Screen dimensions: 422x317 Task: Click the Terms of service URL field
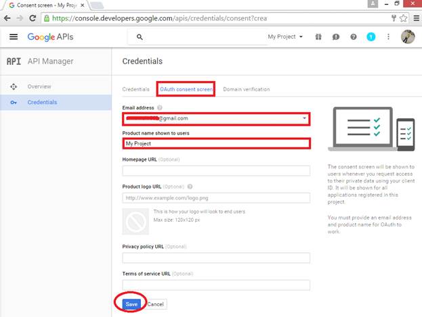click(x=216, y=285)
